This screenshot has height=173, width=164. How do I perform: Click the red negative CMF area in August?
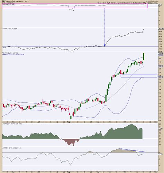(x=71, y=142)
